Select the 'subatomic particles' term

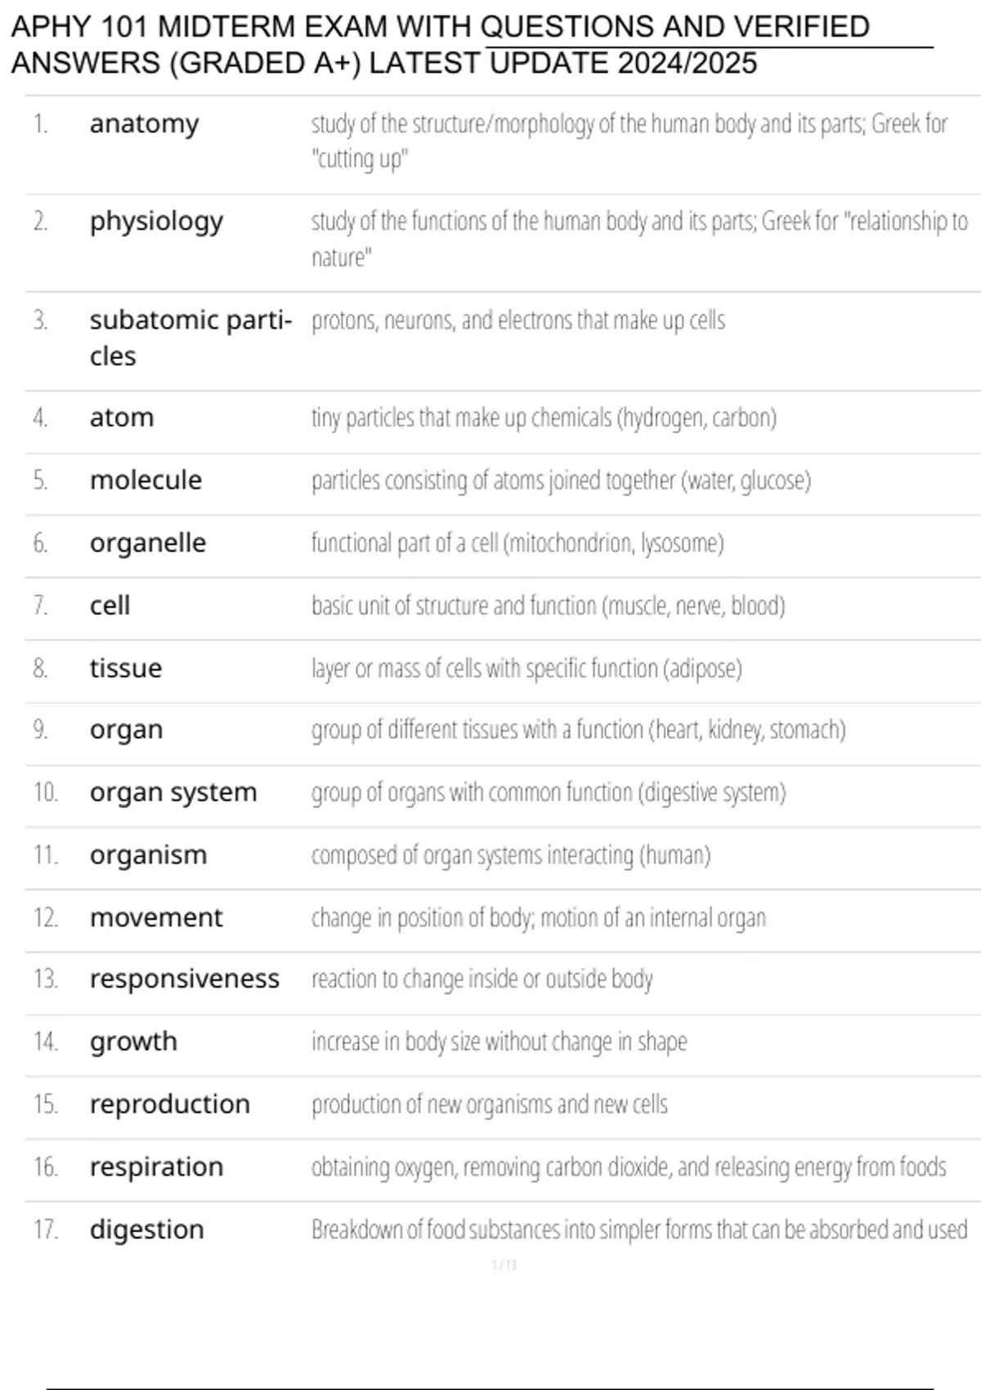click(x=190, y=338)
